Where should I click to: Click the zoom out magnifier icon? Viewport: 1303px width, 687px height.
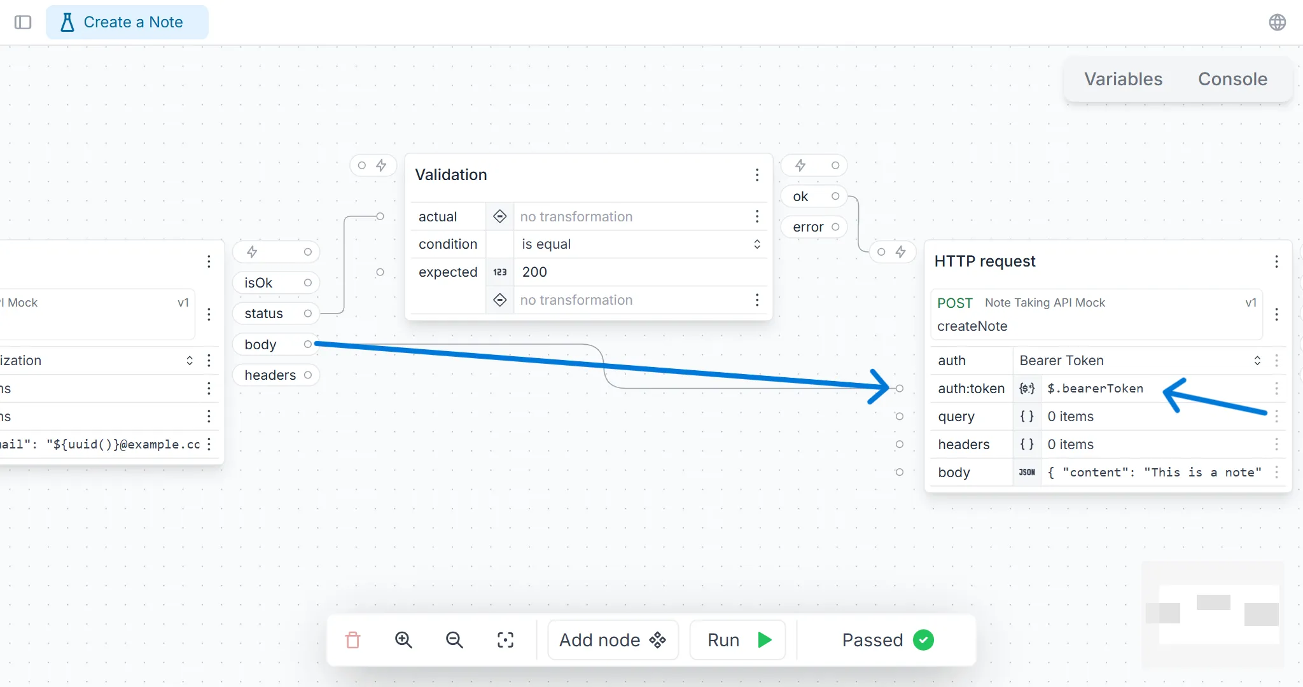tap(454, 639)
